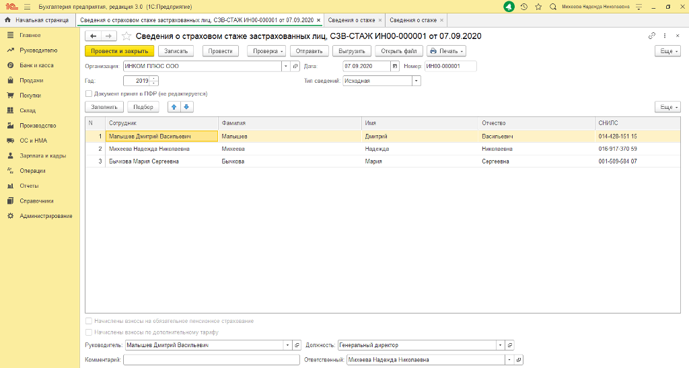Viewport: 689px width, 368px height.
Task: Move the selected row up with the arrow
Action: coord(174,106)
